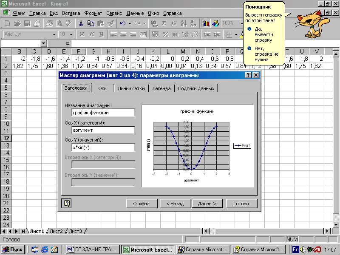The height and width of the screenshot is (255, 340).
Task: Click the Cut scissors icon
Action: 81,23
